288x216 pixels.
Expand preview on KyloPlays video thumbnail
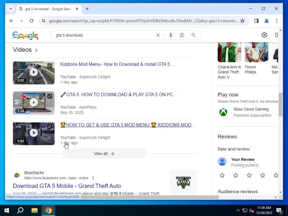click(50, 96)
